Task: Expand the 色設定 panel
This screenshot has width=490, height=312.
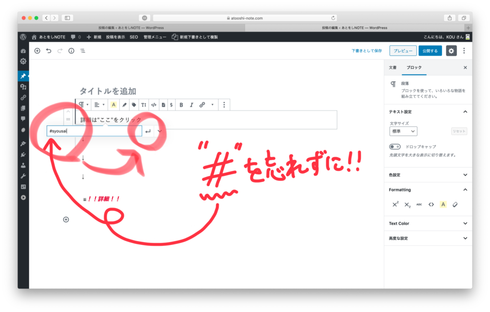Action: pyautogui.click(x=428, y=175)
